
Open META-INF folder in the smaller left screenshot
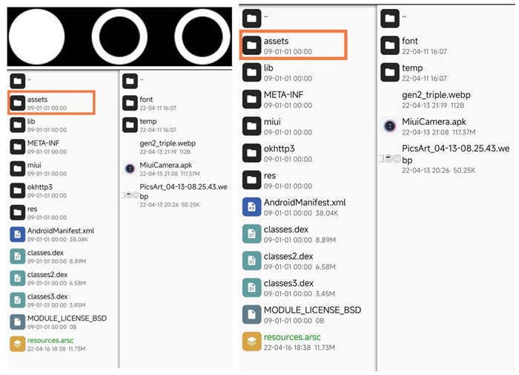tap(17, 146)
